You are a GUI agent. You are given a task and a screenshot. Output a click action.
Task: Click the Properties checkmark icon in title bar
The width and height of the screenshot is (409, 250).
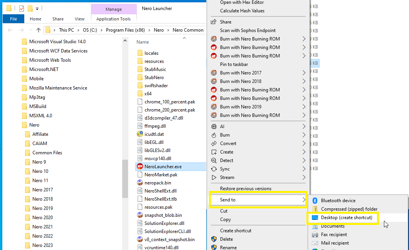(22, 8)
